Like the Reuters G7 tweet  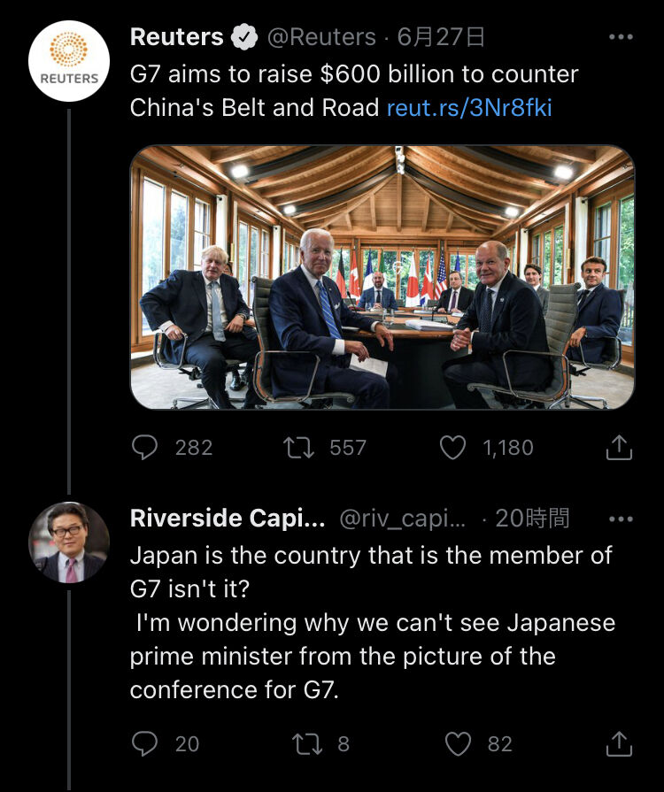point(453,448)
